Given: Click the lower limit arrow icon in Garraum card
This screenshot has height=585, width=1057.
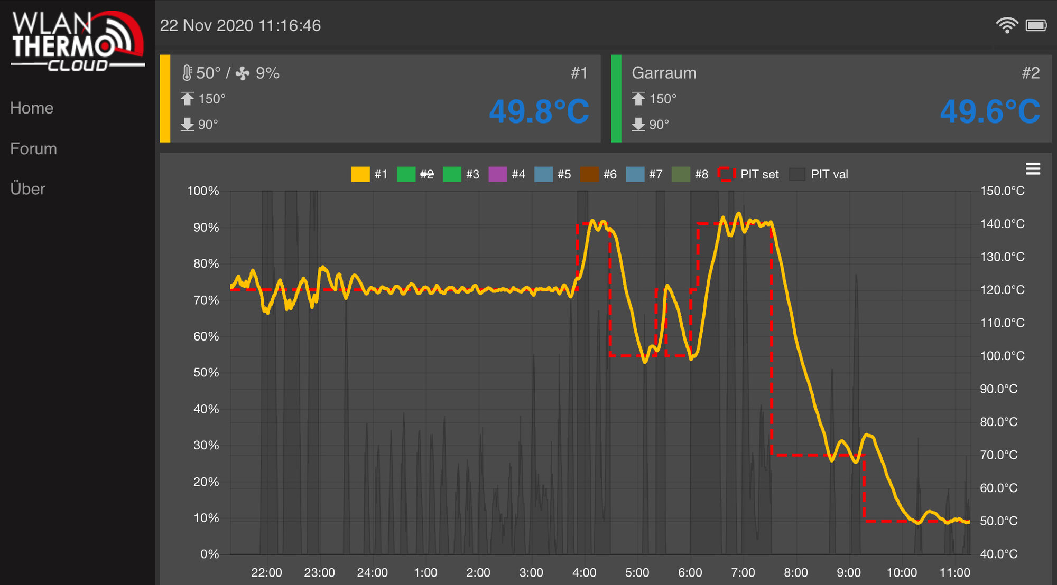Looking at the screenshot, I should [x=638, y=125].
